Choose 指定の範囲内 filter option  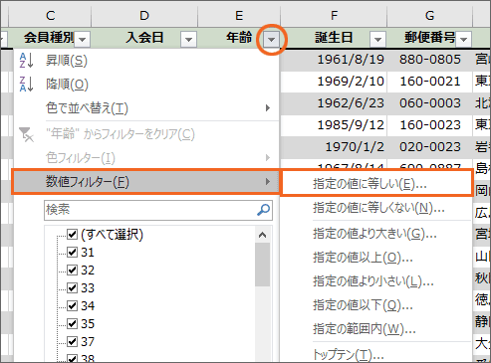pyautogui.click(x=376, y=329)
